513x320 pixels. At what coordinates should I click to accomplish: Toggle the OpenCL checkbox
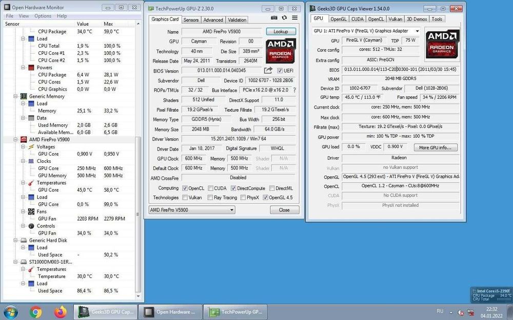(185, 188)
